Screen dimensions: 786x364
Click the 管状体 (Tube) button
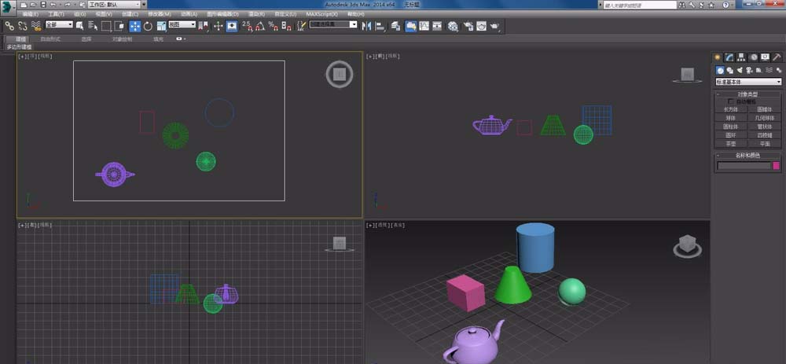coord(765,126)
